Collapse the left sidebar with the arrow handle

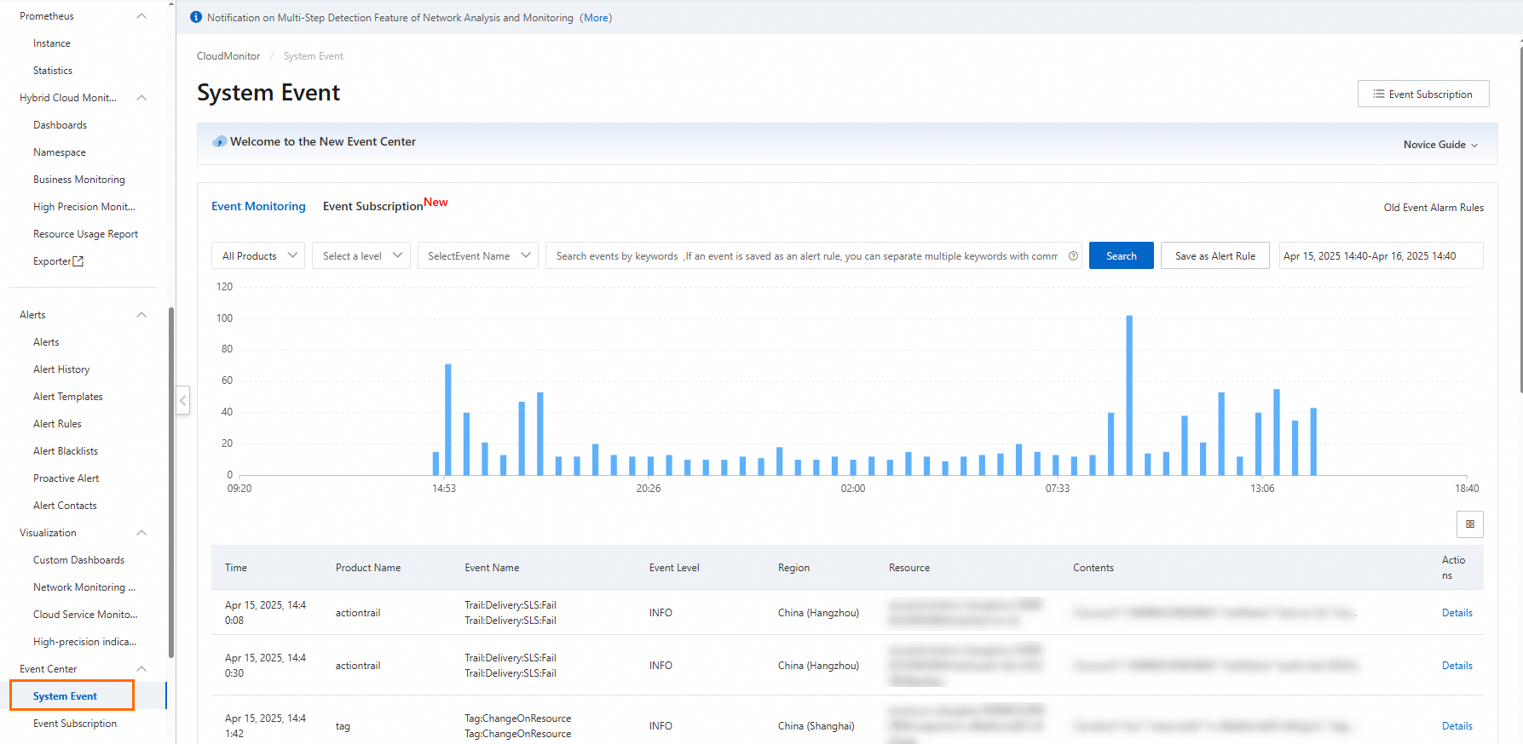click(183, 400)
